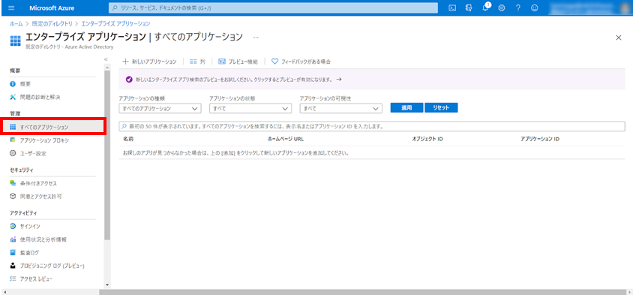633x295 pixels.
Task: Close the エンタープライズ アプリケーション blade
Action: [x=618, y=38]
